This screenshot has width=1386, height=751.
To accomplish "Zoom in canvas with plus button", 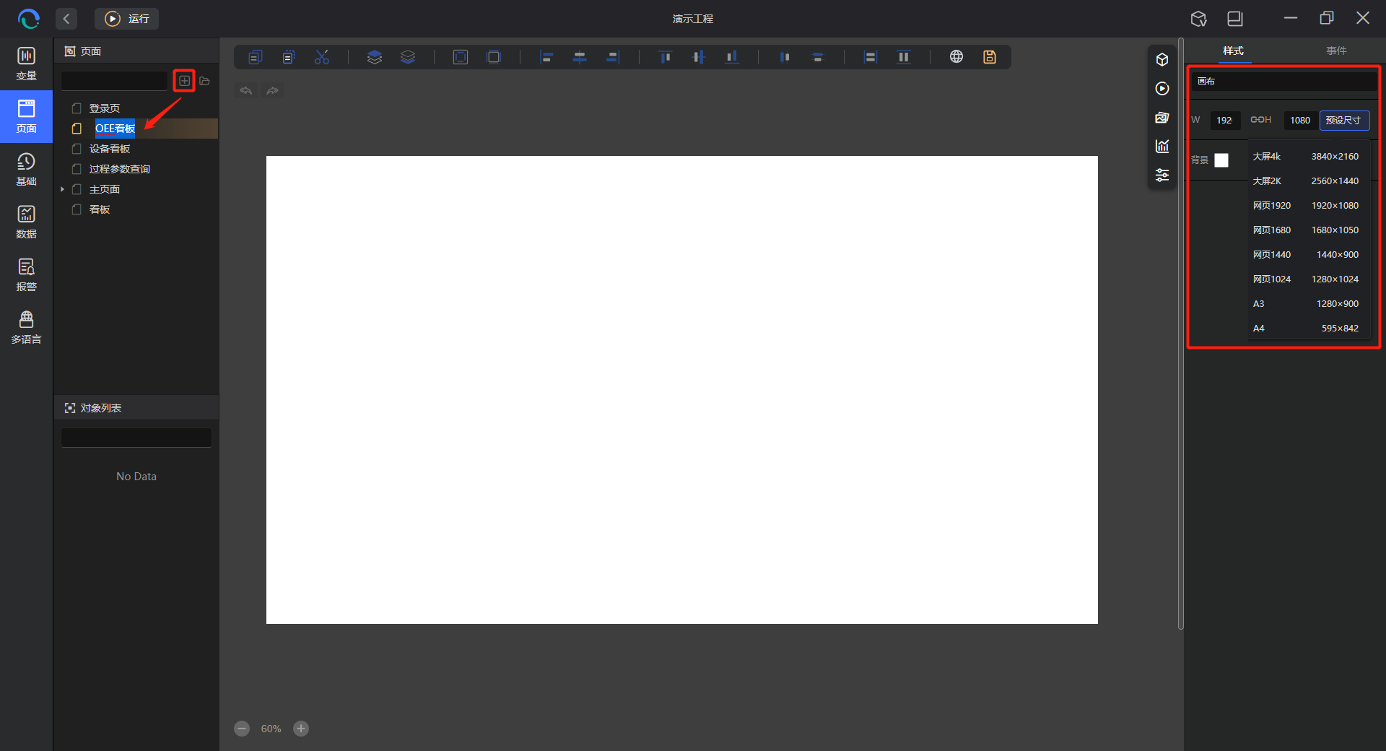I will [x=301, y=729].
